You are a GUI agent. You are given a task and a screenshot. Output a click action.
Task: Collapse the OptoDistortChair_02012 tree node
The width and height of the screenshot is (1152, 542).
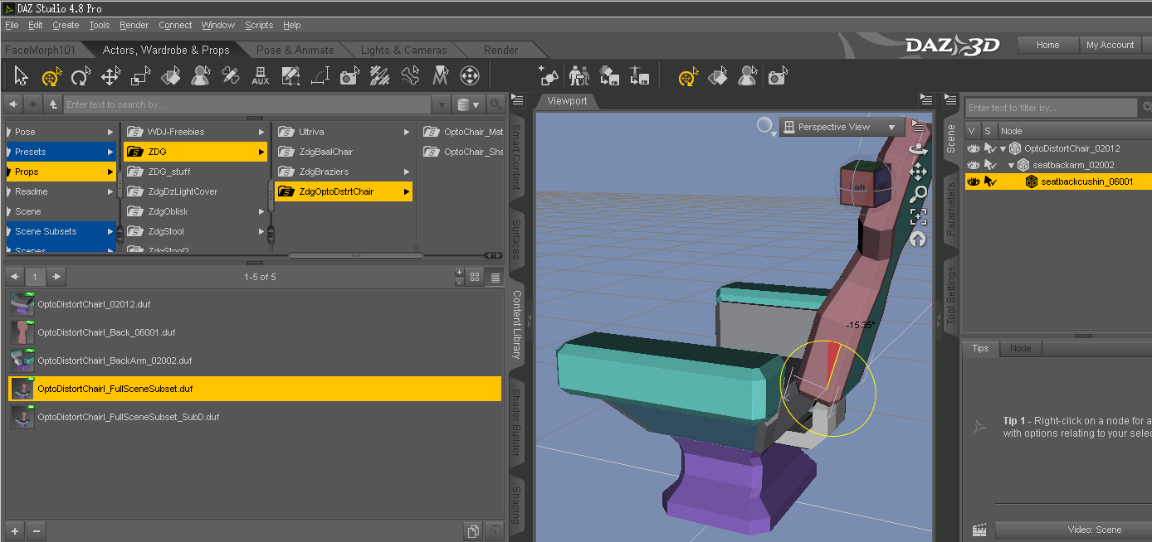tap(1003, 149)
